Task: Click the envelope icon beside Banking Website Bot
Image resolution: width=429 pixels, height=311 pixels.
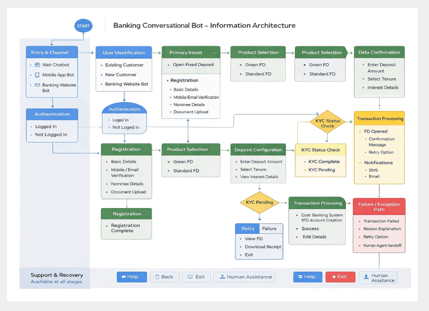Action: coord(38,85)
